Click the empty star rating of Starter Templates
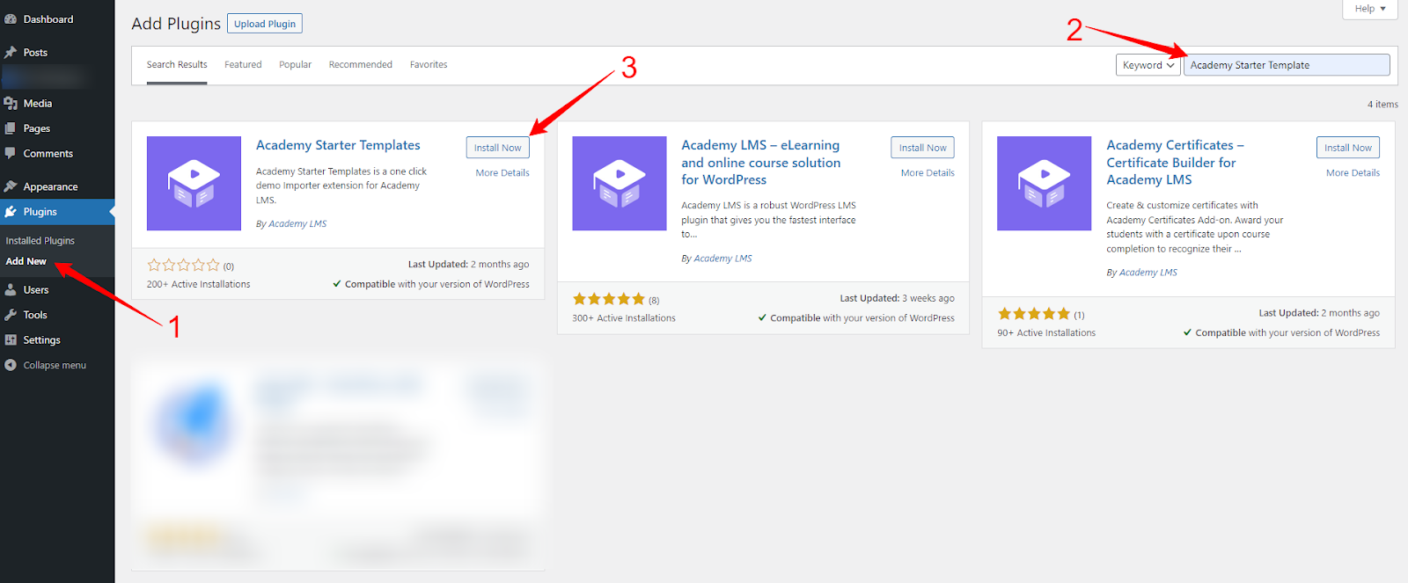Image resolution: width=1408 pixels, height=583 pixels. 183,265
